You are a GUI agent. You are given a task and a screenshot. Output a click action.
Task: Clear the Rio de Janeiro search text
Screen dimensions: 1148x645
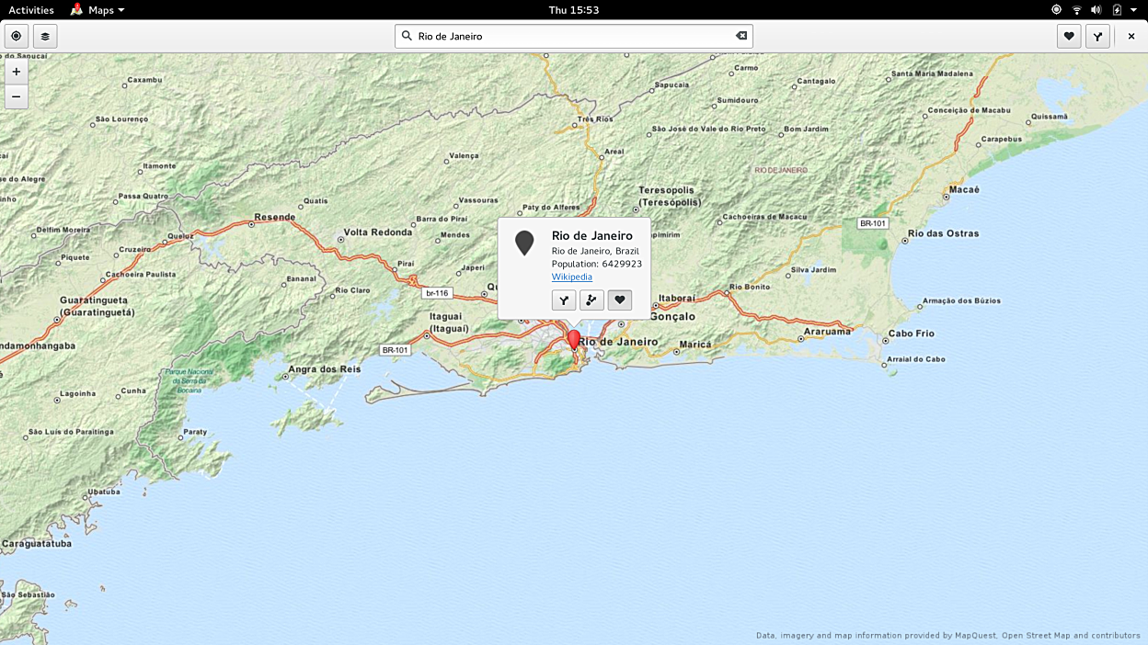(740, 36)
